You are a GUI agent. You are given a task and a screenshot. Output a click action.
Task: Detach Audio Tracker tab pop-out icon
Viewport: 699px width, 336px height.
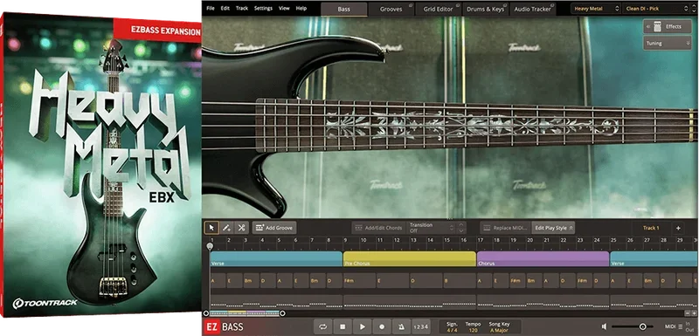(553, 6)
